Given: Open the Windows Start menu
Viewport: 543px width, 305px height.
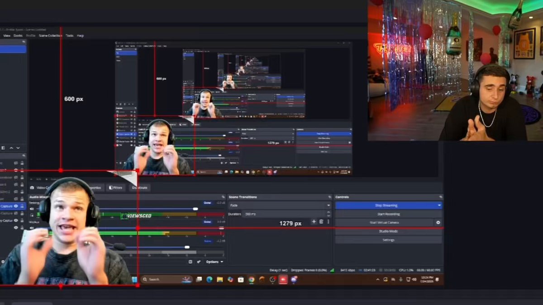Looking at the screenshot, I should point(134,280).
